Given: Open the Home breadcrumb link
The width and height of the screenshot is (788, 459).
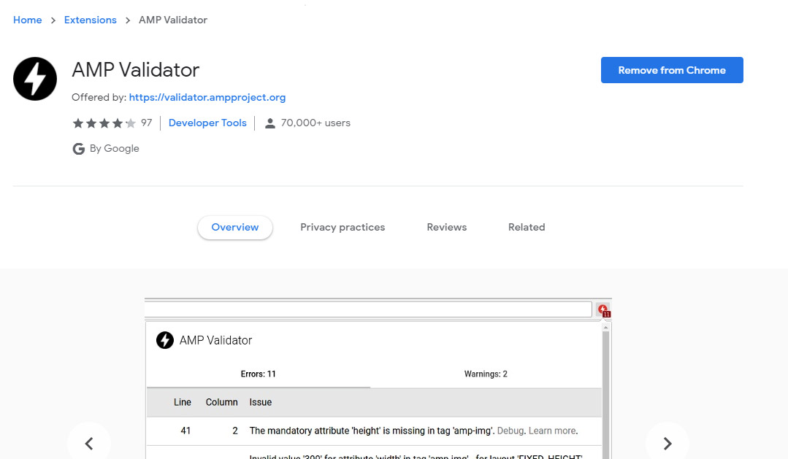Looking at the screenshot, I should 28,20.
